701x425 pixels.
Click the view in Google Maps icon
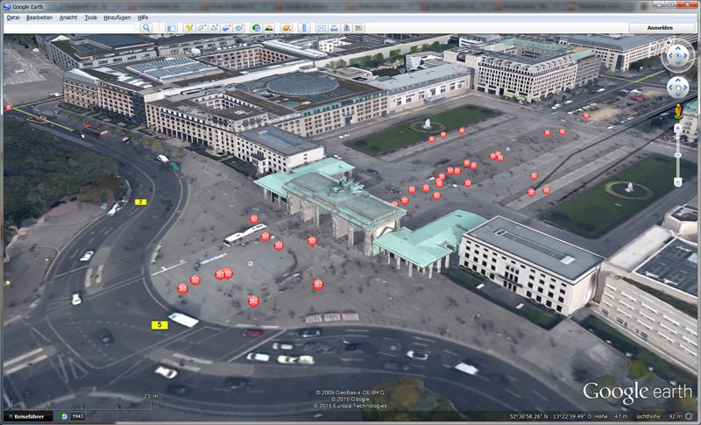[359, 28]
